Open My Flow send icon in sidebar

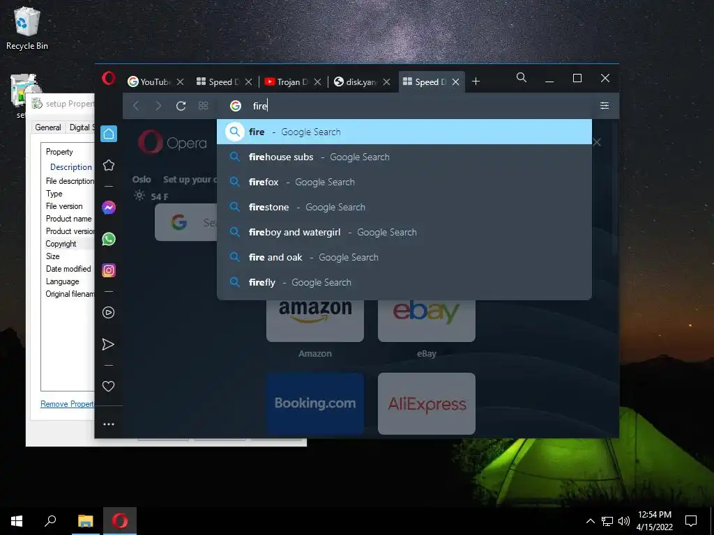(x=108, y=344)
